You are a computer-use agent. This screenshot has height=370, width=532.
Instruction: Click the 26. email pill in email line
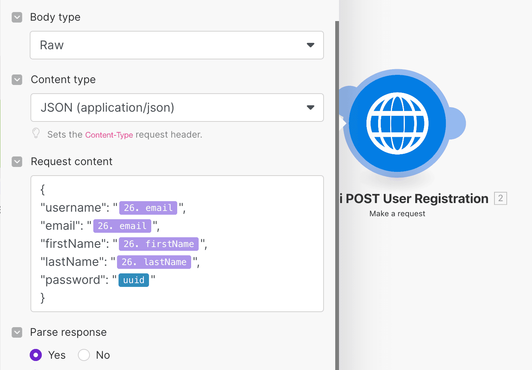tap(122, 226)
